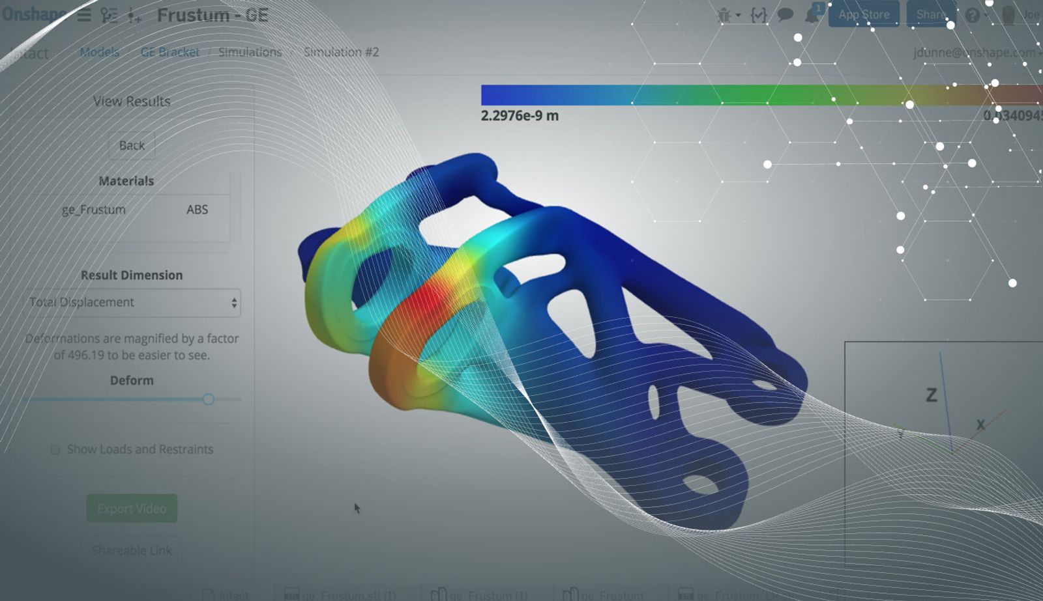Open the Onshape hamburger menu
1043x601 pixels.
point(84,15)
